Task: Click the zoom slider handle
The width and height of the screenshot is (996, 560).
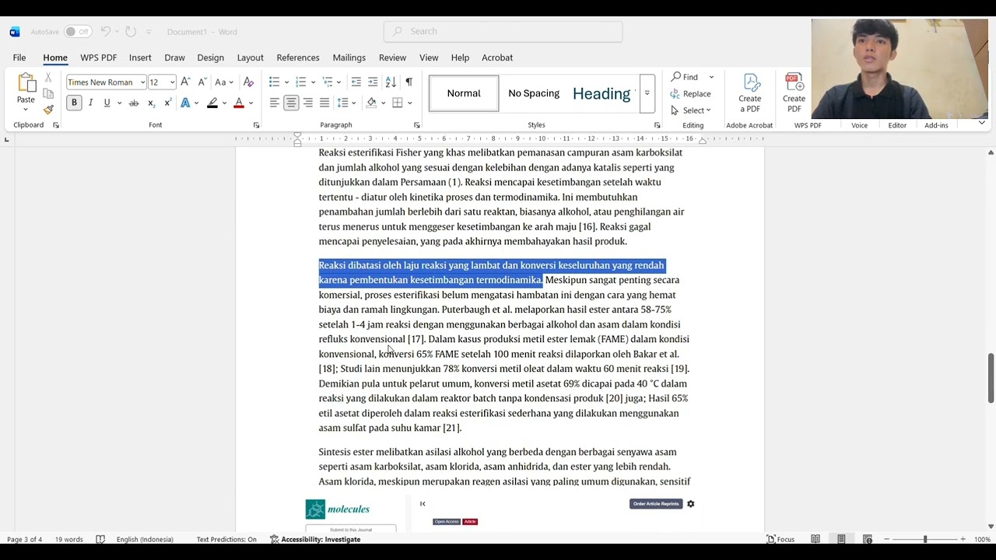Action: pos(925,539)
